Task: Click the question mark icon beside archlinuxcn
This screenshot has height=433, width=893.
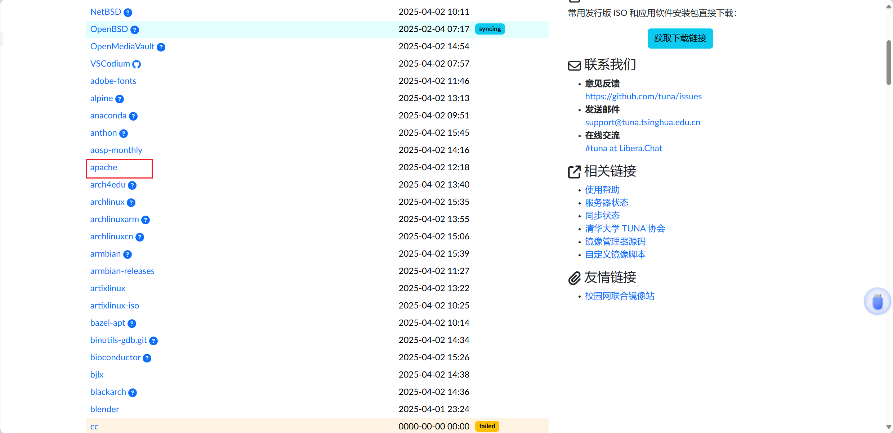Action: (x=140, y=237)
